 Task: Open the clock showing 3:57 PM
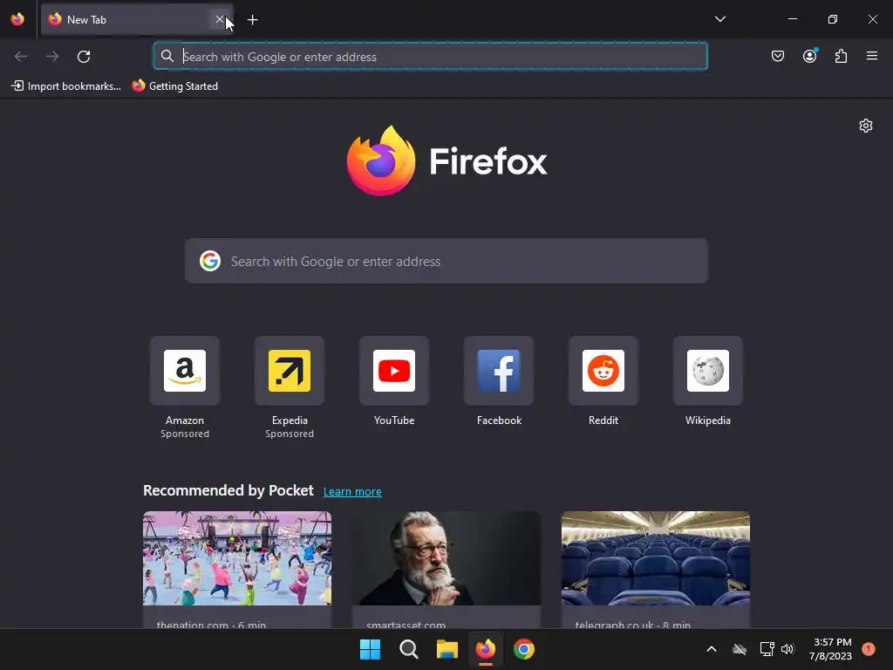tap(830, 649)
